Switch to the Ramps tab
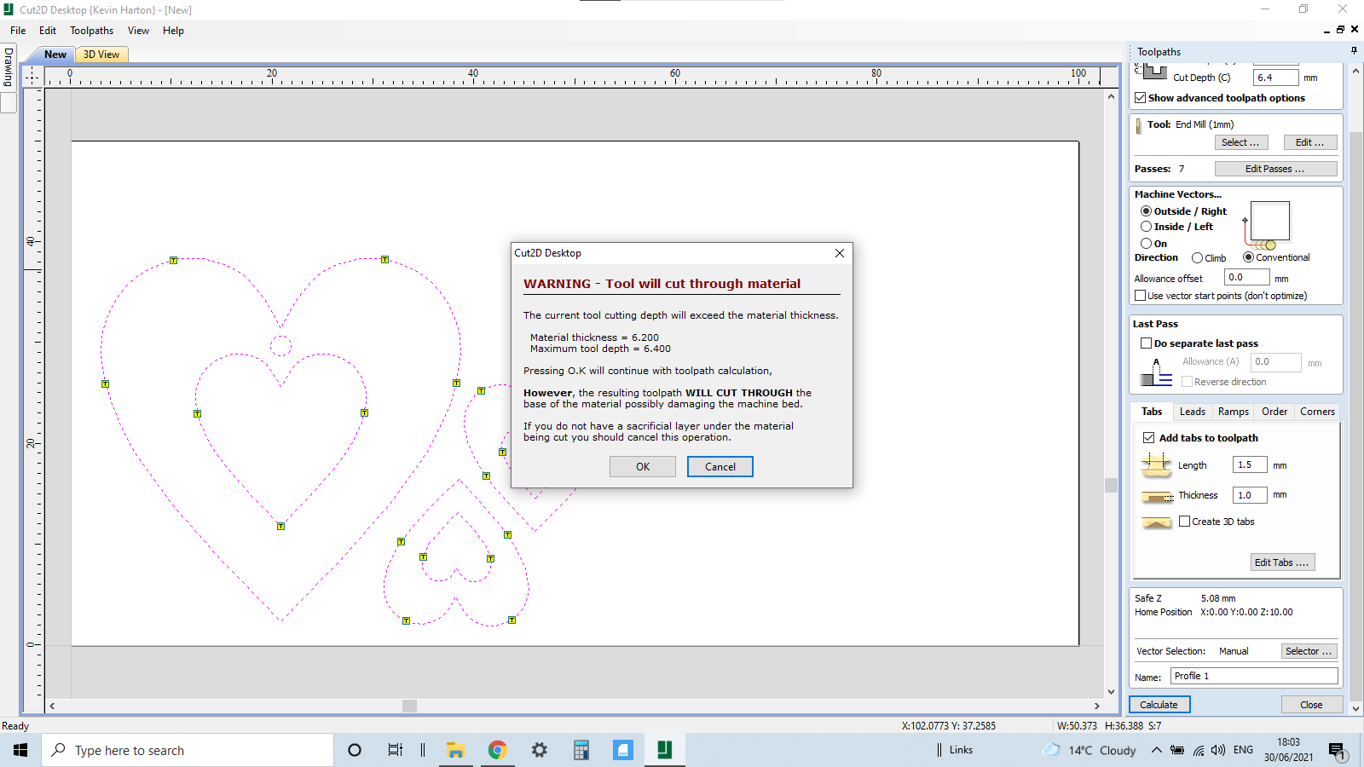The image size is (1364, 767). coord(1234,412)
